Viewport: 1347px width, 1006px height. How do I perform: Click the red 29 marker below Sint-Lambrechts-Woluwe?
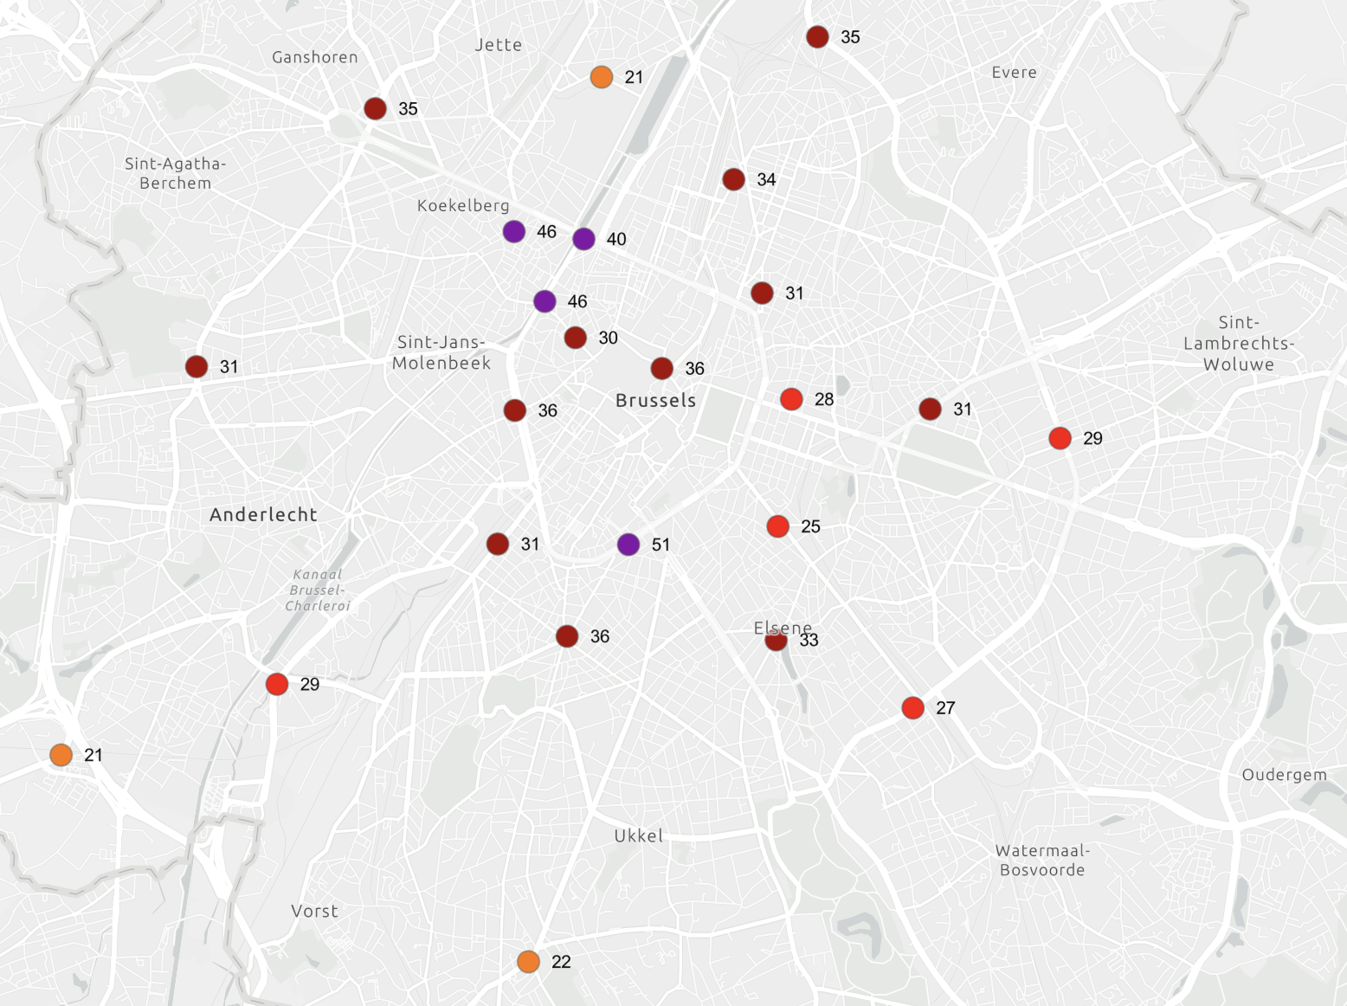(1060, 439)
